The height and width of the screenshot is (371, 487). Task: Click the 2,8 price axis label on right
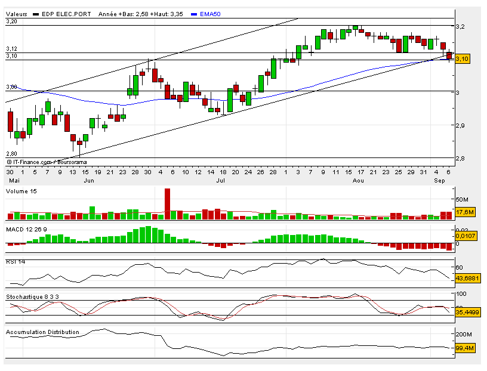point(460,158)
